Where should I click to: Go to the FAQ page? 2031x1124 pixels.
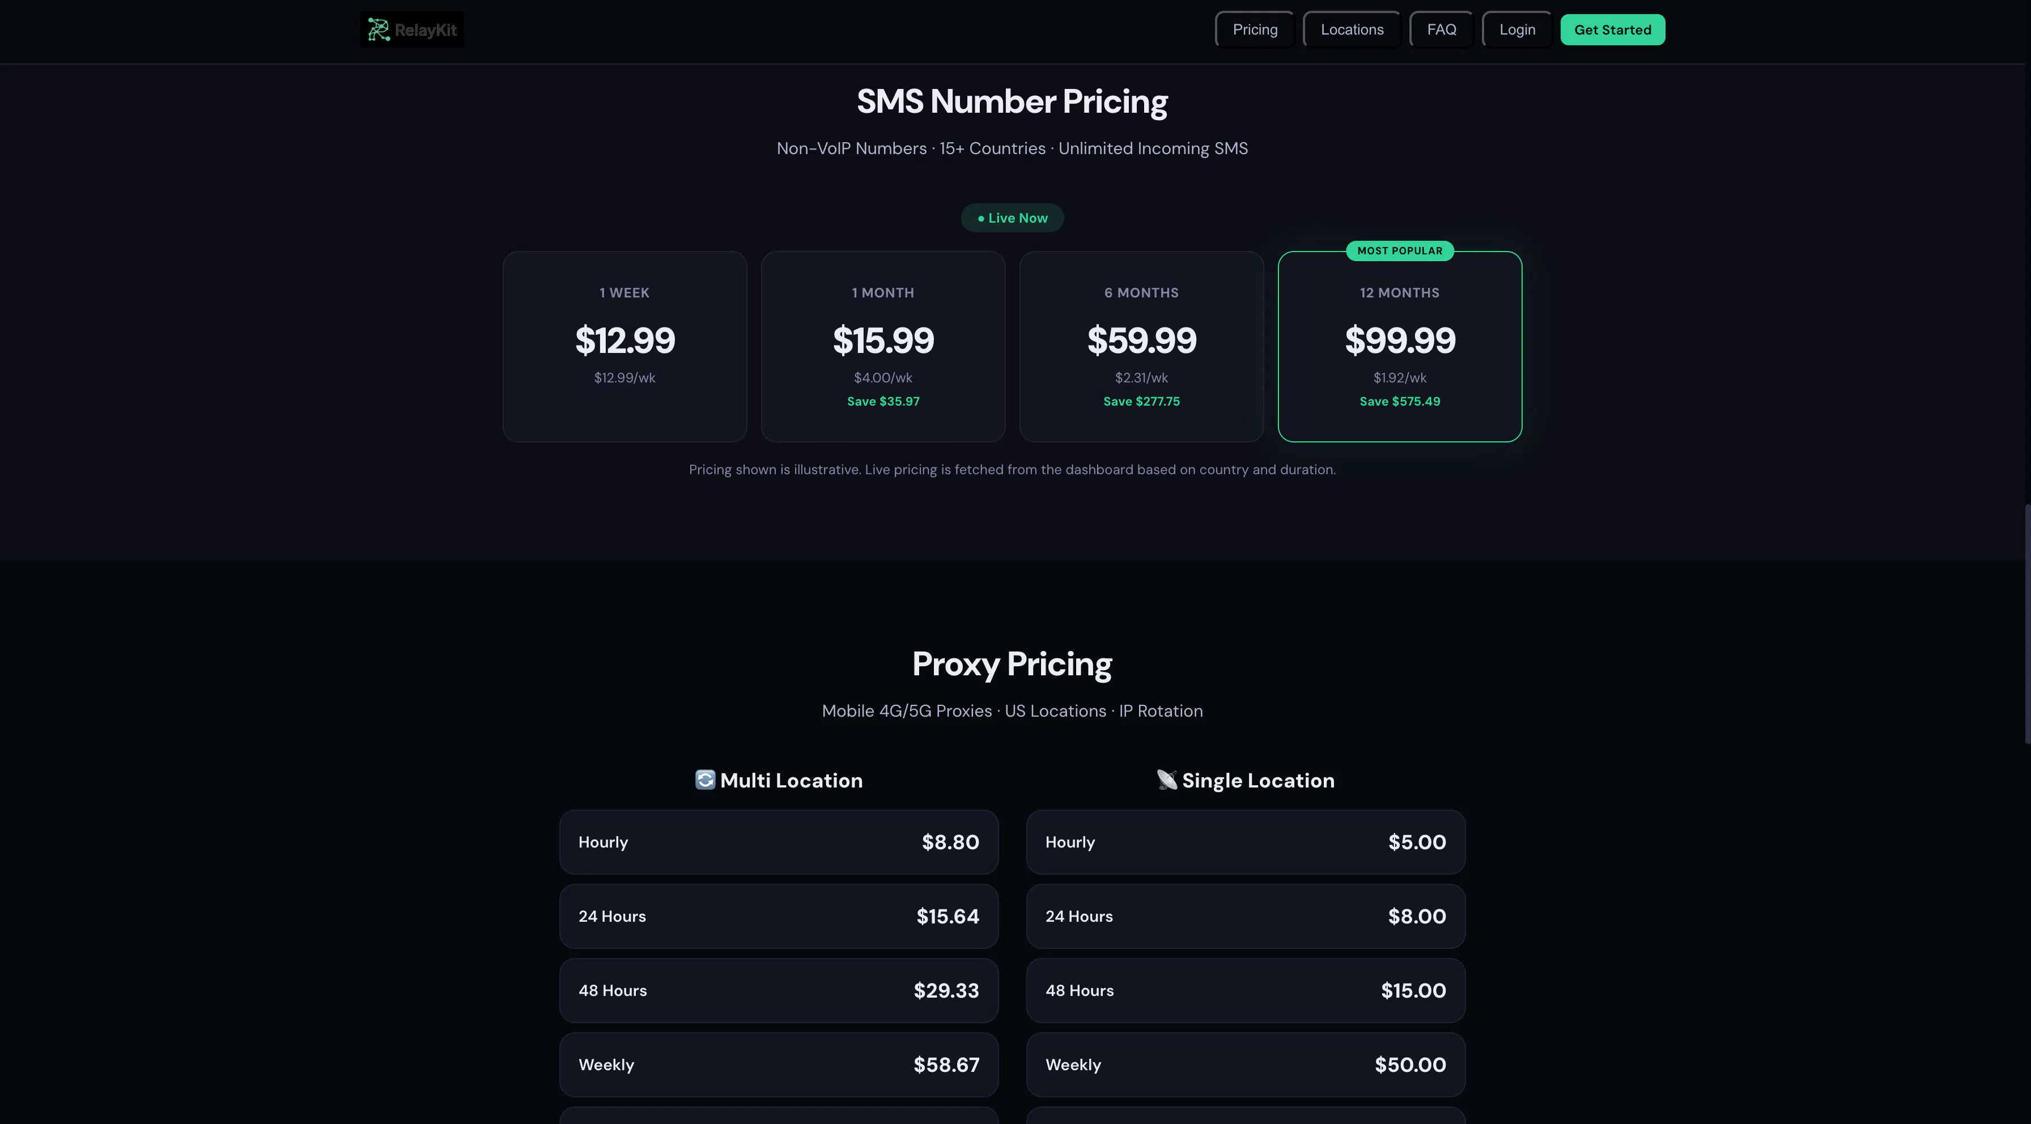1441,30
